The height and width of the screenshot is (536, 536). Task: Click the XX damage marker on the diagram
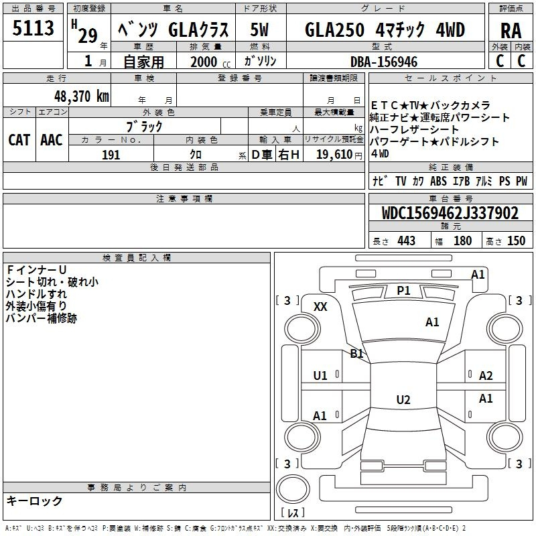point(320,306)
